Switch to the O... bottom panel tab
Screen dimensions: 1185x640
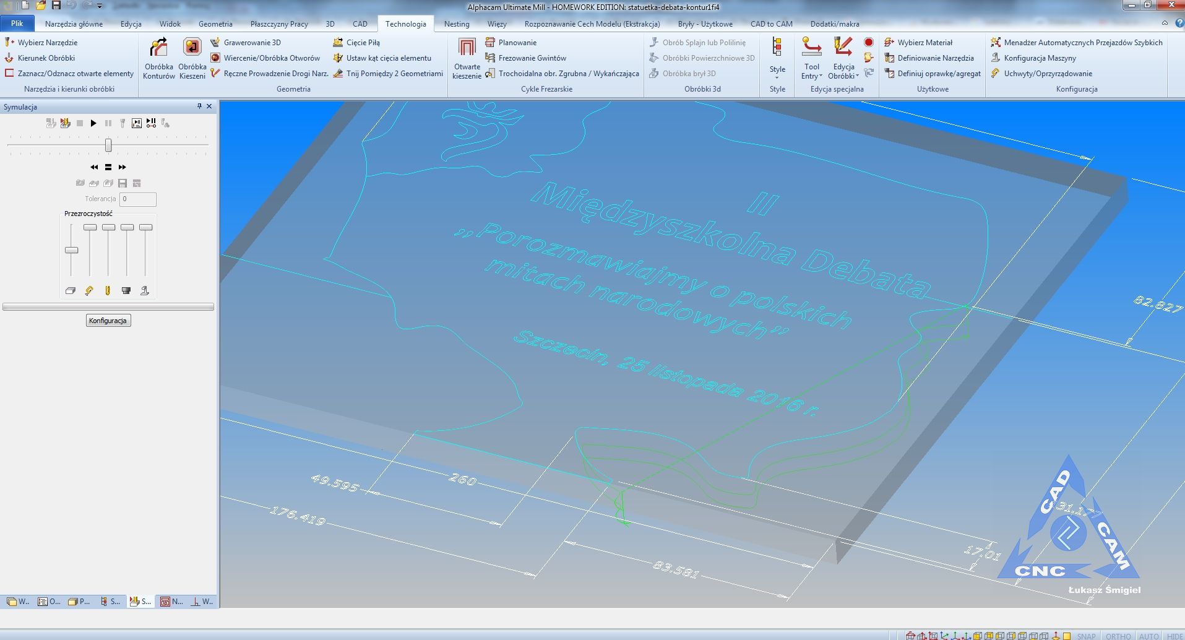click(49, 601)
